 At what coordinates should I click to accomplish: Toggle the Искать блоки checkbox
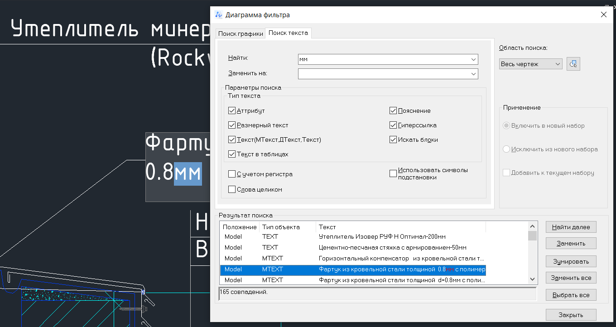coord(393,139)
